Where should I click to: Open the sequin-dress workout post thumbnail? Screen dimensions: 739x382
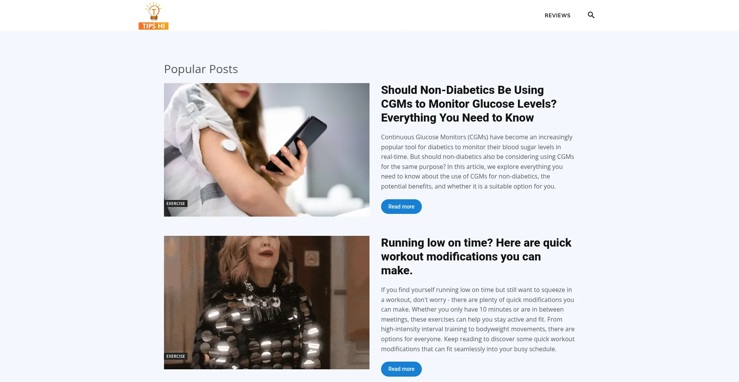(x=267, y=302)
